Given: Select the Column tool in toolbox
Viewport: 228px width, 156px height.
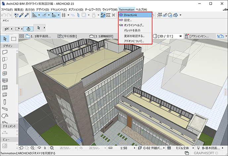Looking at the screenshot, I should 5,102.
